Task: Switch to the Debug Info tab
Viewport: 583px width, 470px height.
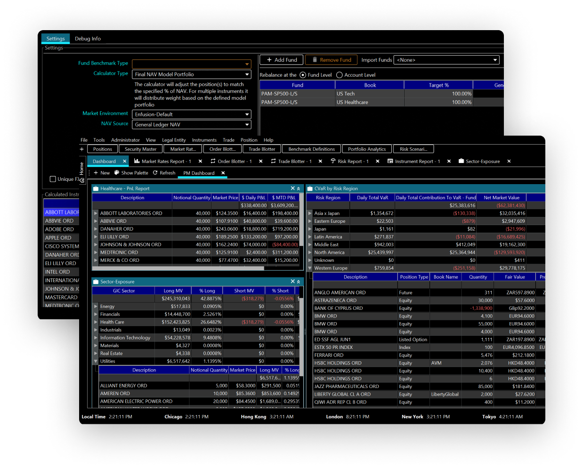Action: [x=88, y=39]
